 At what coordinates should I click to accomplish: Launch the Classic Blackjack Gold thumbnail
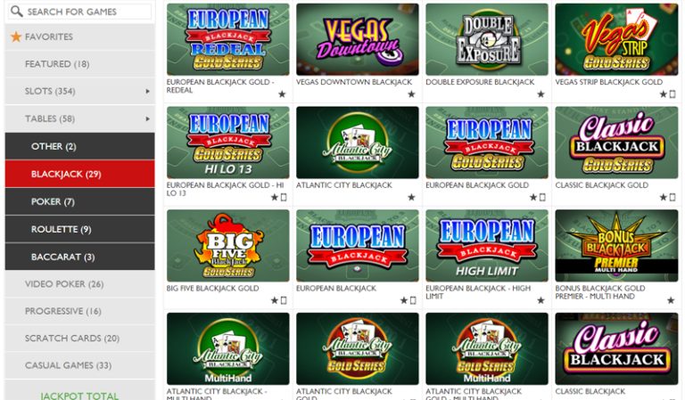(x=616, y=143)
